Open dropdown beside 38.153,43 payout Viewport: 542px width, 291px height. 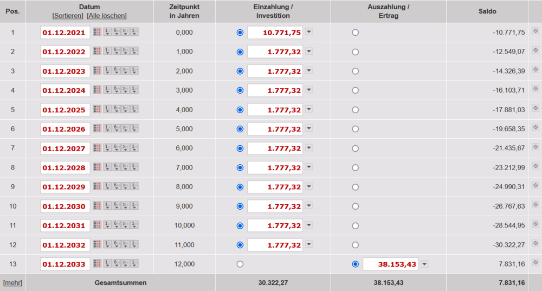tap(424, 264)
